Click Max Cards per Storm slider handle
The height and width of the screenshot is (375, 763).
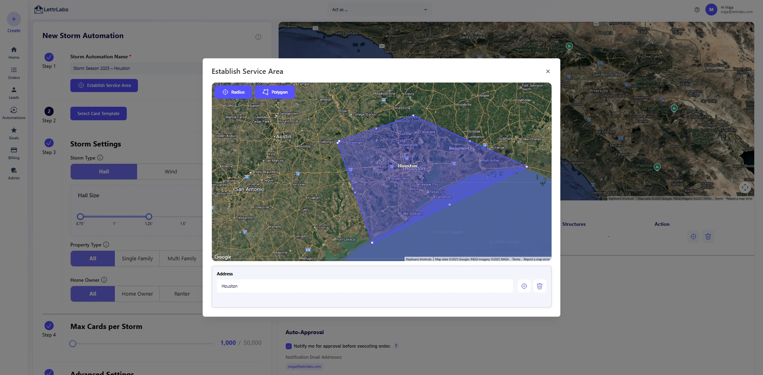[73, 344]
